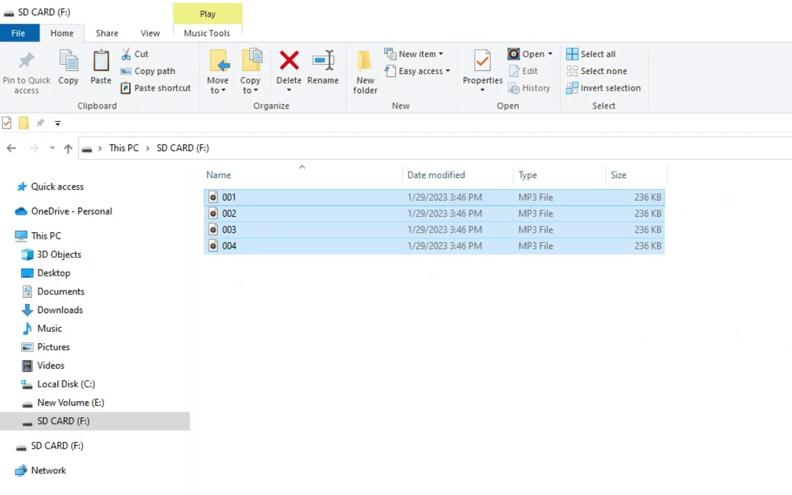Click the Paste clipboard icon

click(101, 61)
